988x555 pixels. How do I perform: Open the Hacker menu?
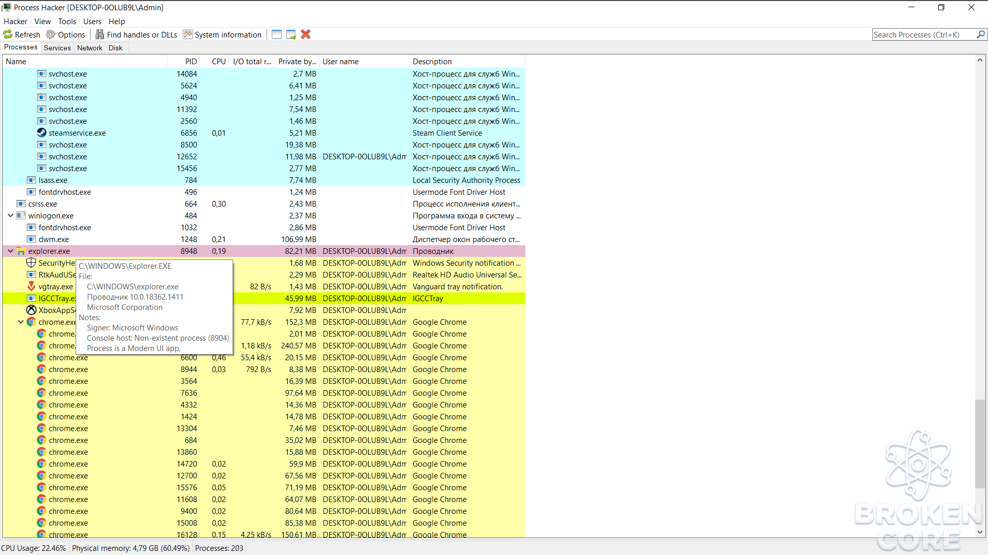coord(15,21)
